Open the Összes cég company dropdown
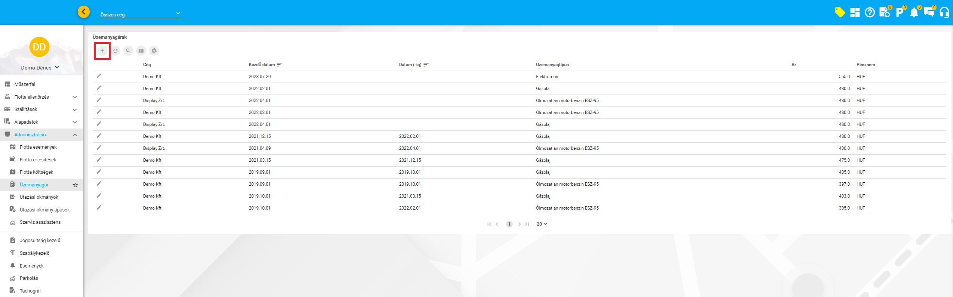 point(141,14)
